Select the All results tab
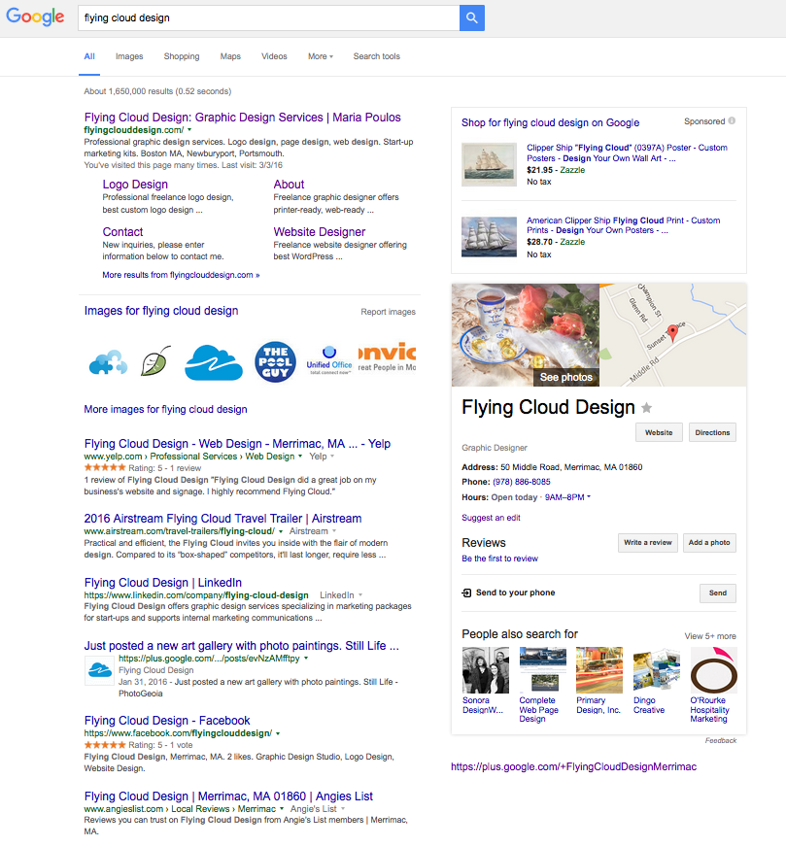 coord(89,56)
